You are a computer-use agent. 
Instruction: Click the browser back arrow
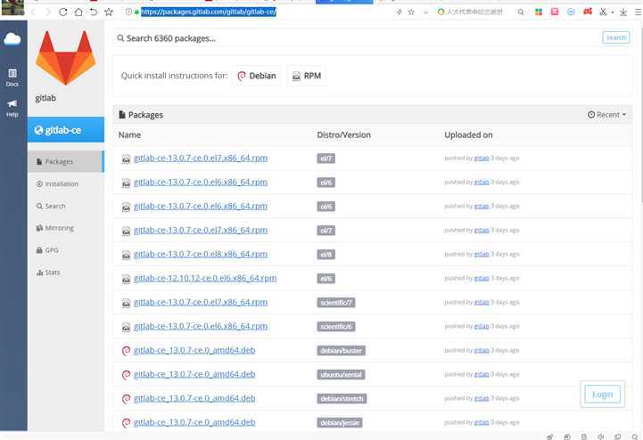click(34, 12)
